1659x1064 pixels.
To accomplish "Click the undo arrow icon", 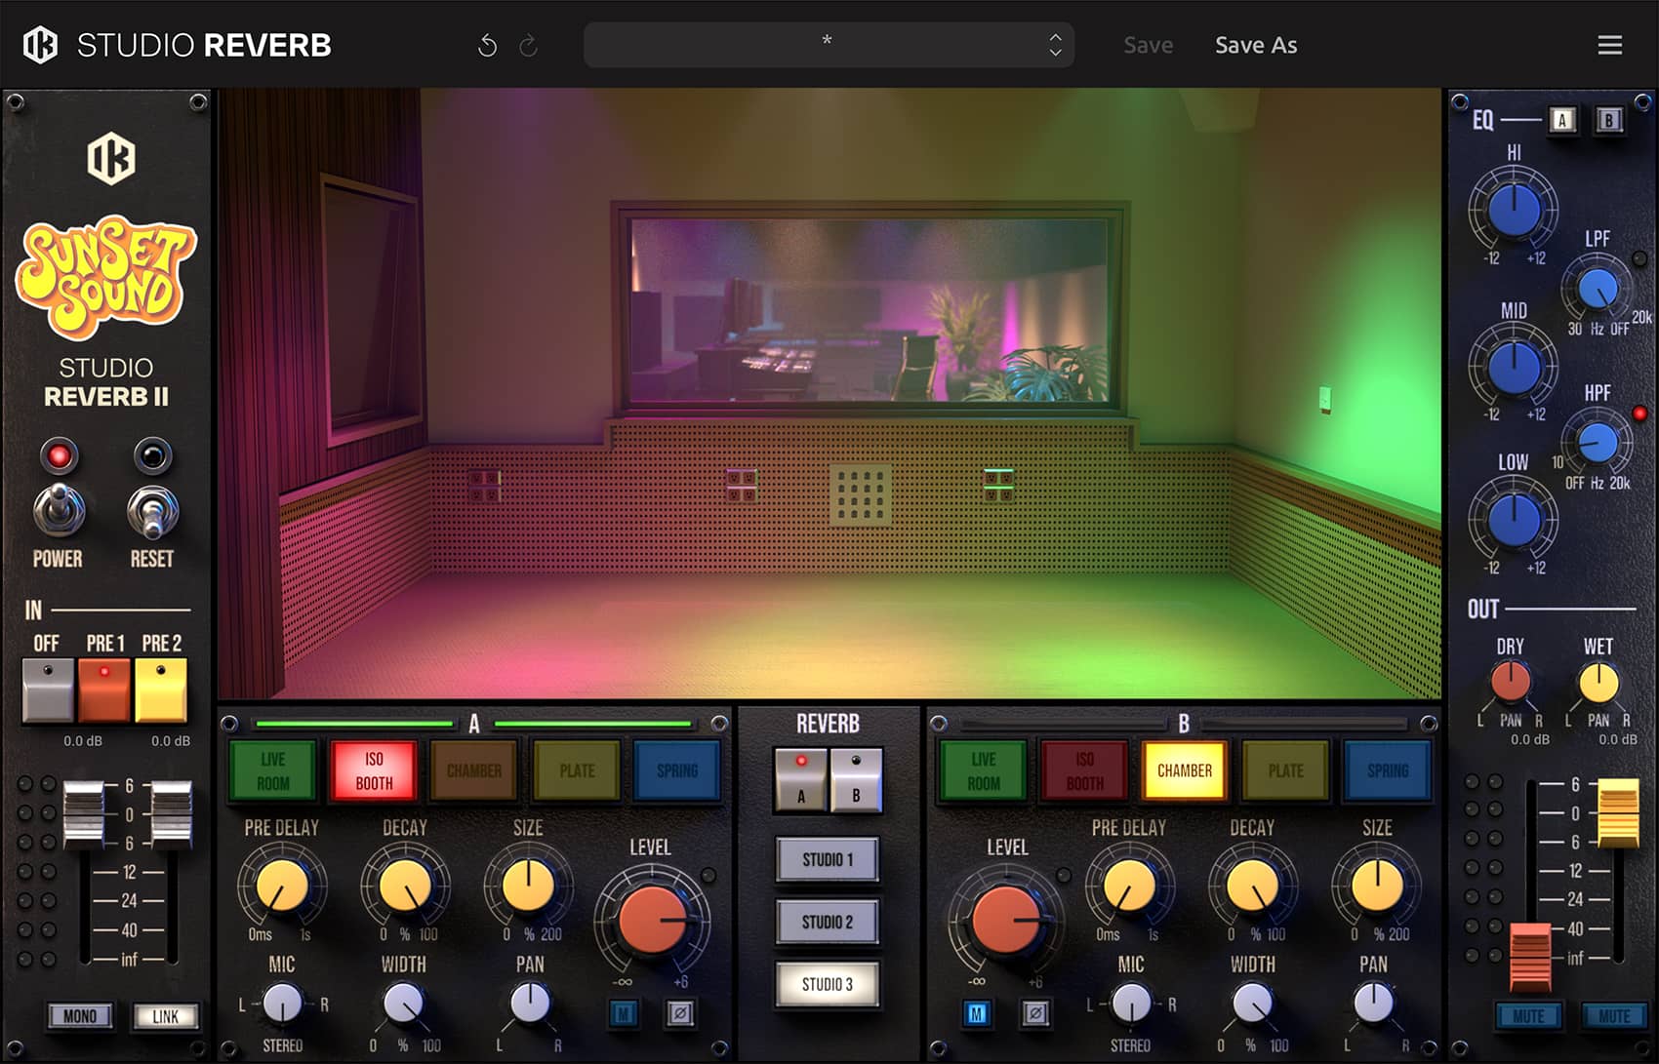I will click(x=487, y=46).
